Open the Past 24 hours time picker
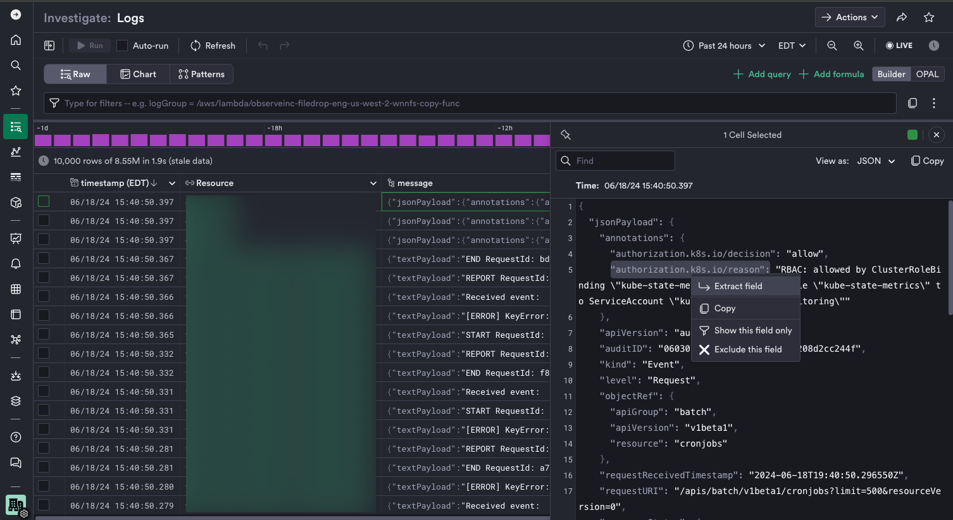 click(x=724, y=46)
